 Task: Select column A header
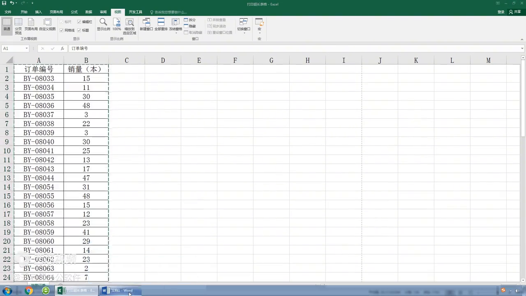tap(39, 60)
